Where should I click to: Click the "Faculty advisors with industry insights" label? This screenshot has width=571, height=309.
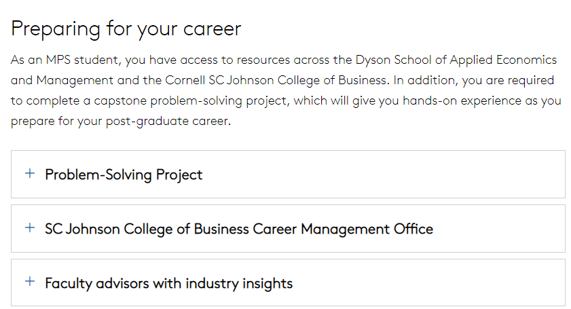tap(168, 283)
